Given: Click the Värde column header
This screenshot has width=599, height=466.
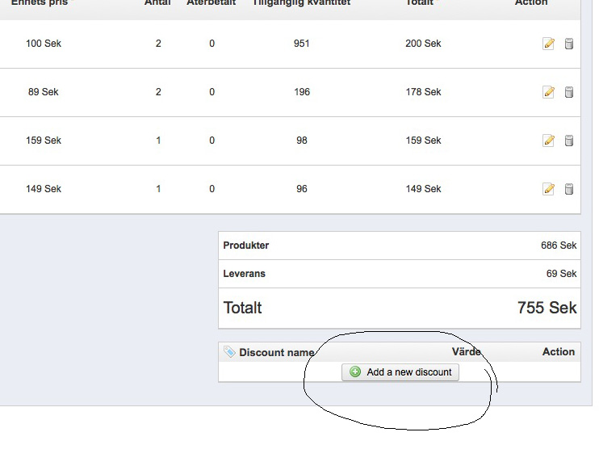Looking at the screenshot, I should click(x=466, y=351).
